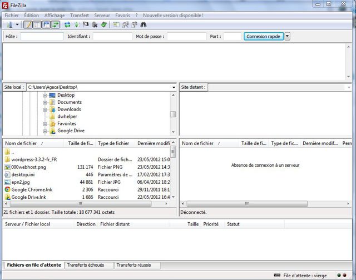
Task: Select the 000webhost.png file
Action: click(x=28, y=167)
